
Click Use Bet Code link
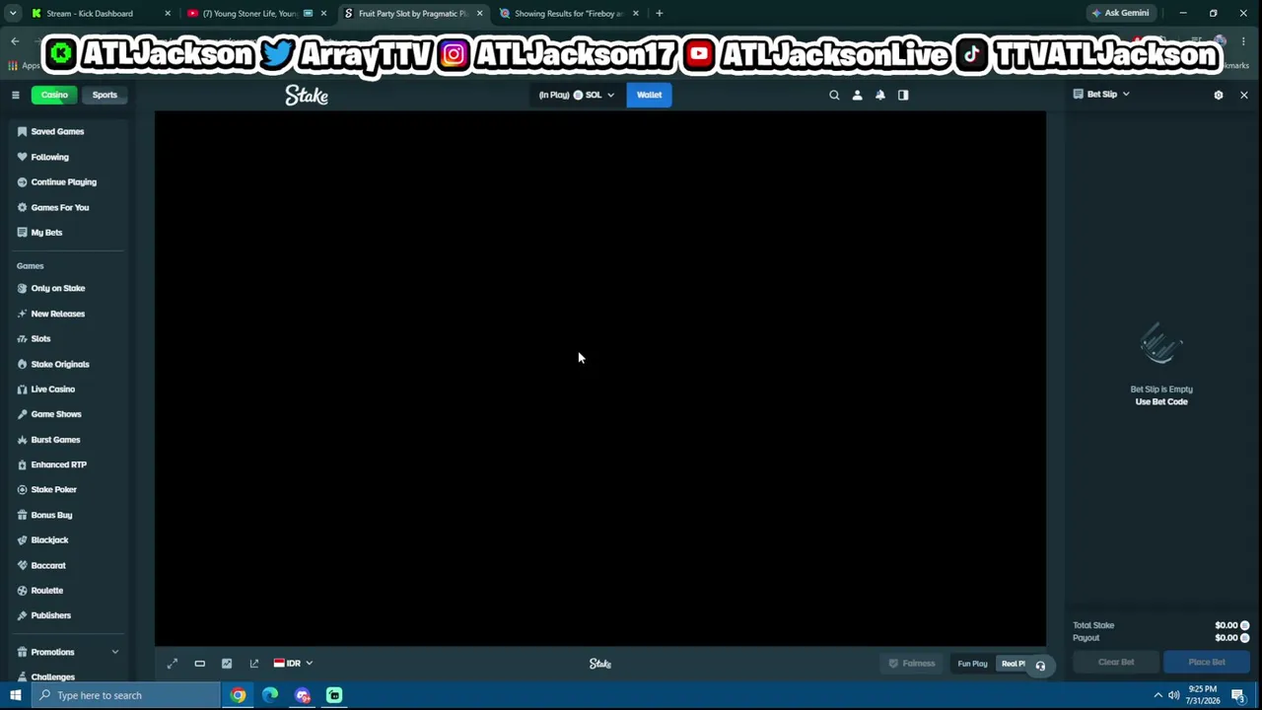(1161, 402)
